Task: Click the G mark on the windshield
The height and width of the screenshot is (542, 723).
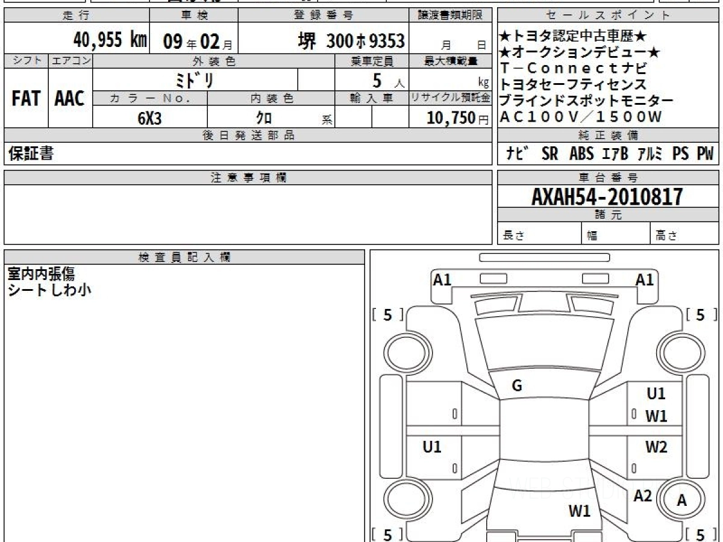Action: click(x=516, y=386)
